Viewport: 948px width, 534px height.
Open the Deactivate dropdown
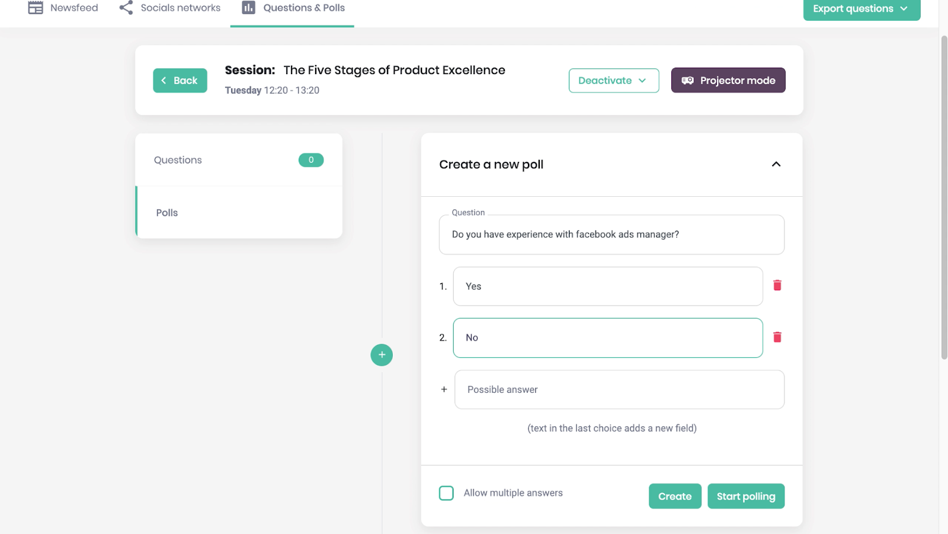point(613,81)
